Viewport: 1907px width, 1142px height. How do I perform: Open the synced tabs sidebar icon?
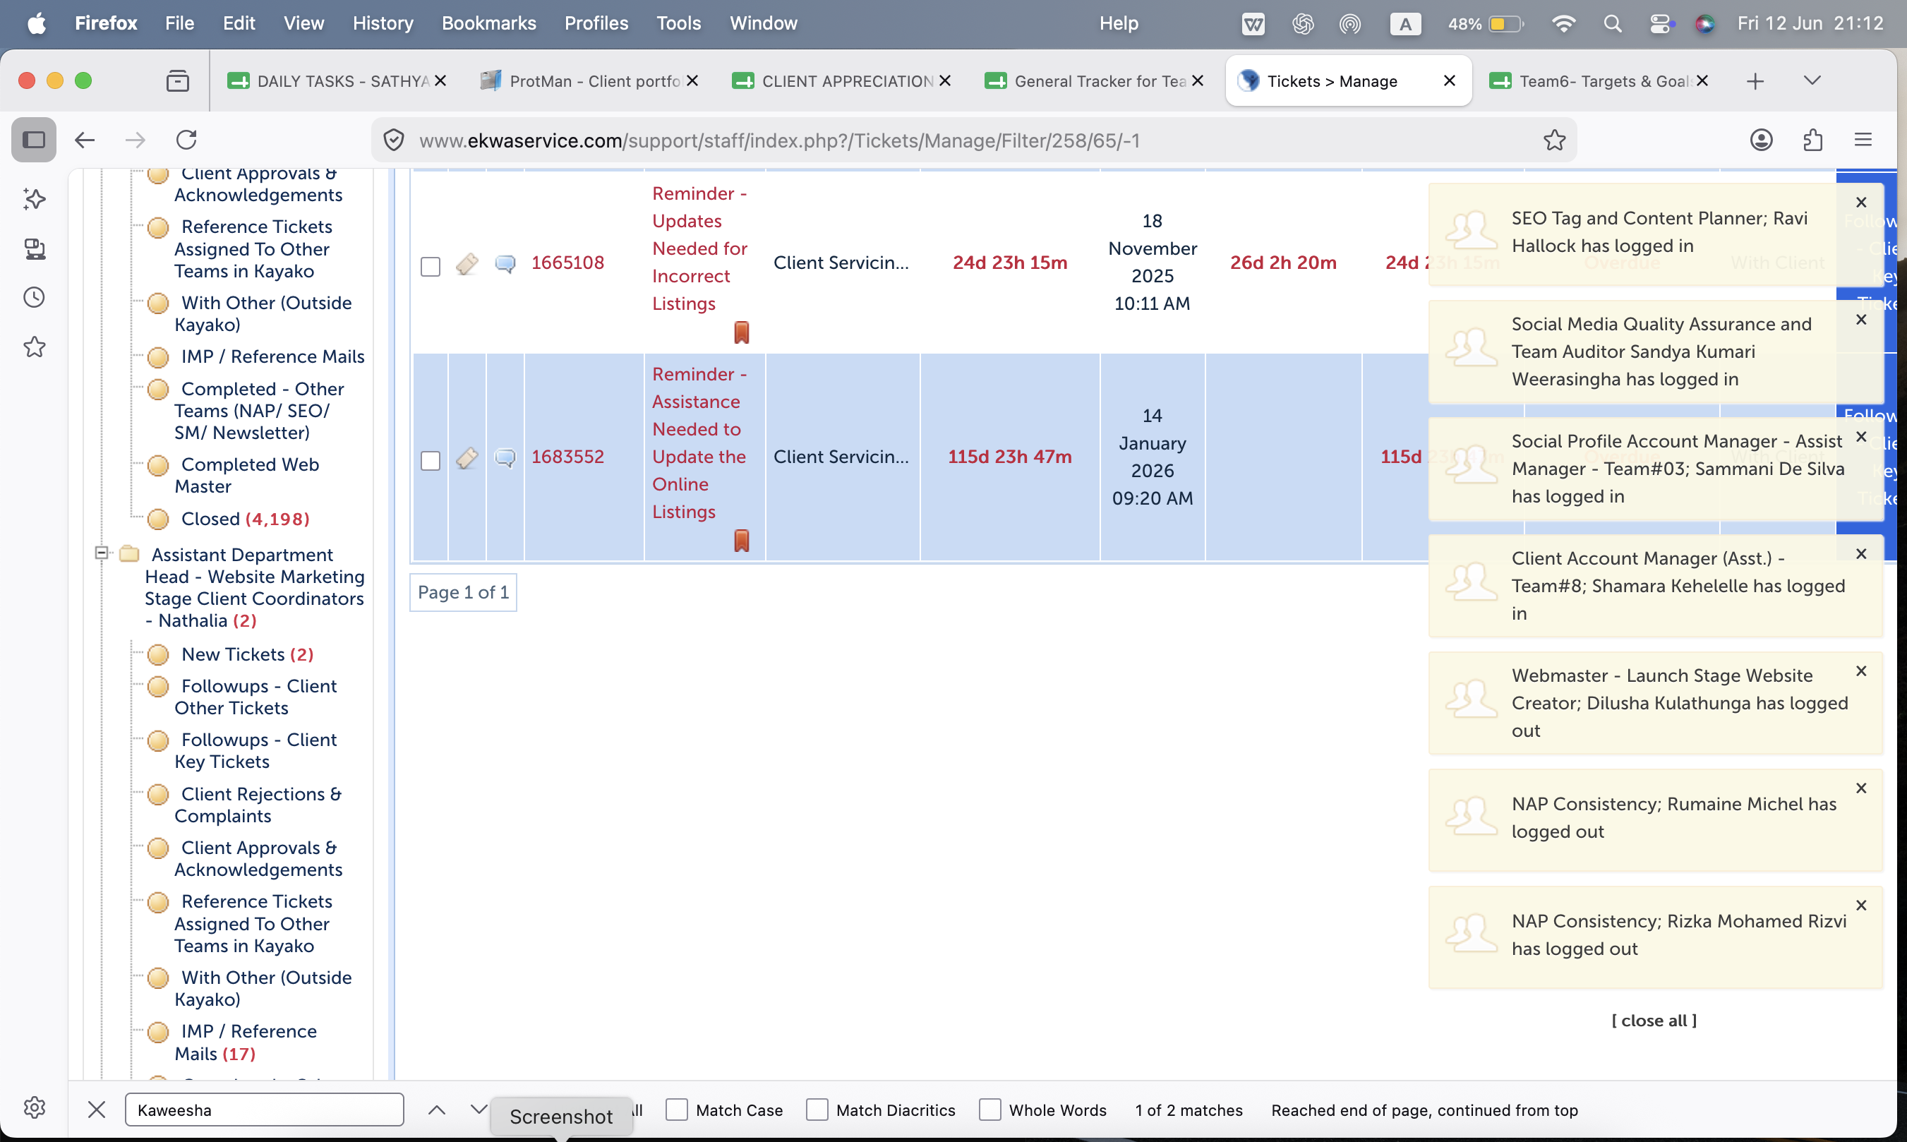pos(35,248)
